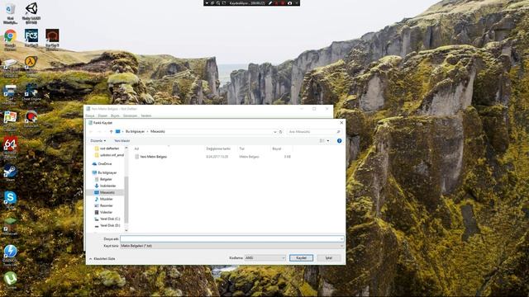
Task: Launch uTorrent from the desktop
Action: [x=10, y=279]
